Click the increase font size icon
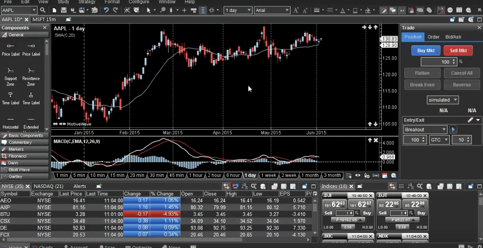 tap(297, 10)
